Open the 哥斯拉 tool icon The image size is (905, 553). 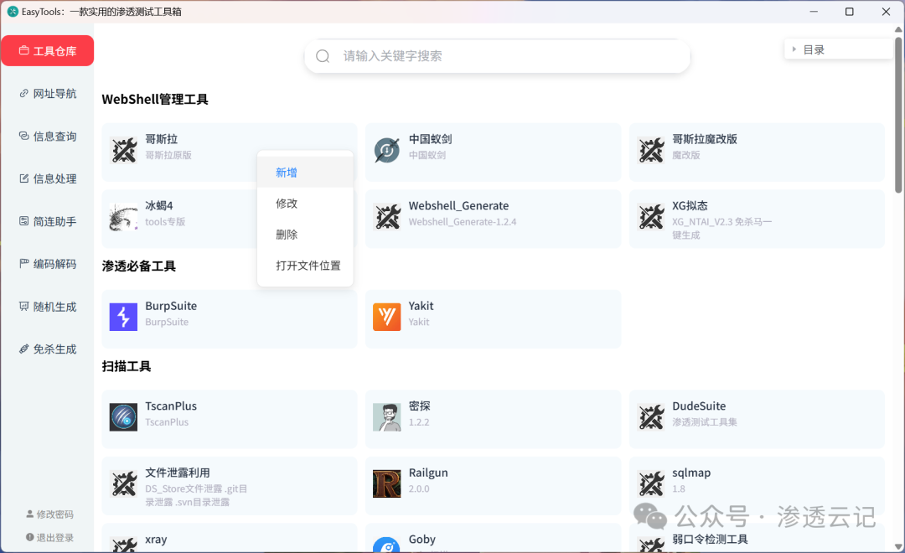pyautogui.click(x=123, y=150)
